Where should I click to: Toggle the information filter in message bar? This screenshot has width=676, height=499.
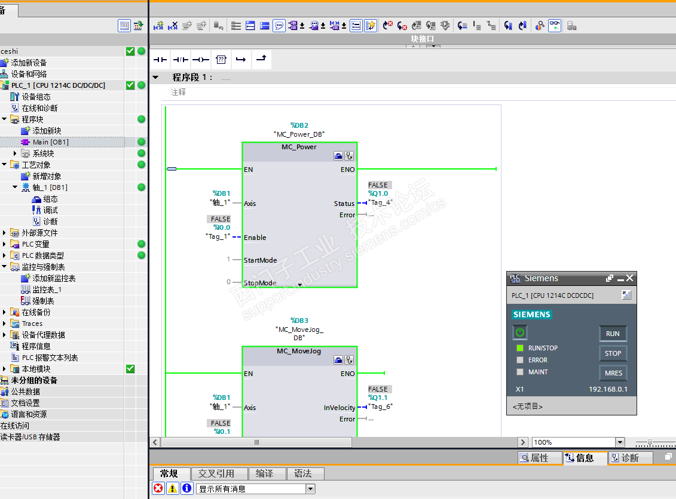[186, 488]
